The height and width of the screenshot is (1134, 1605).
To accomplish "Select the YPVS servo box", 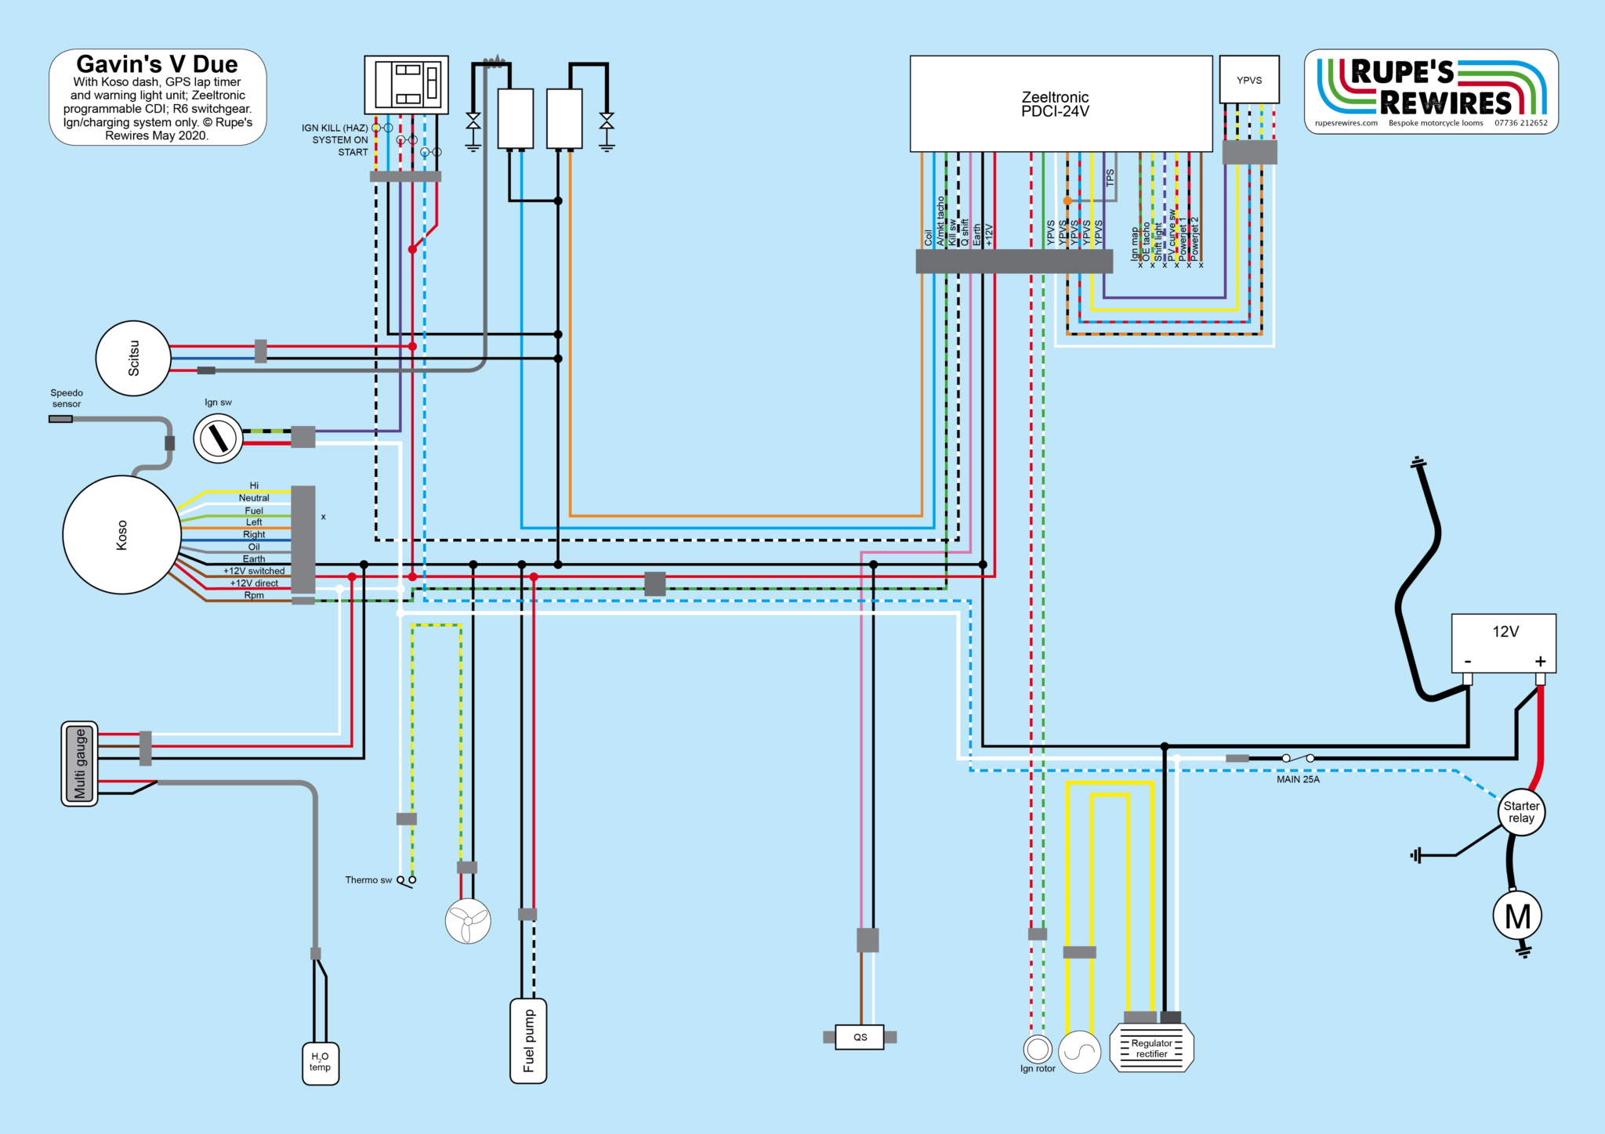I will pos(1249,80).
